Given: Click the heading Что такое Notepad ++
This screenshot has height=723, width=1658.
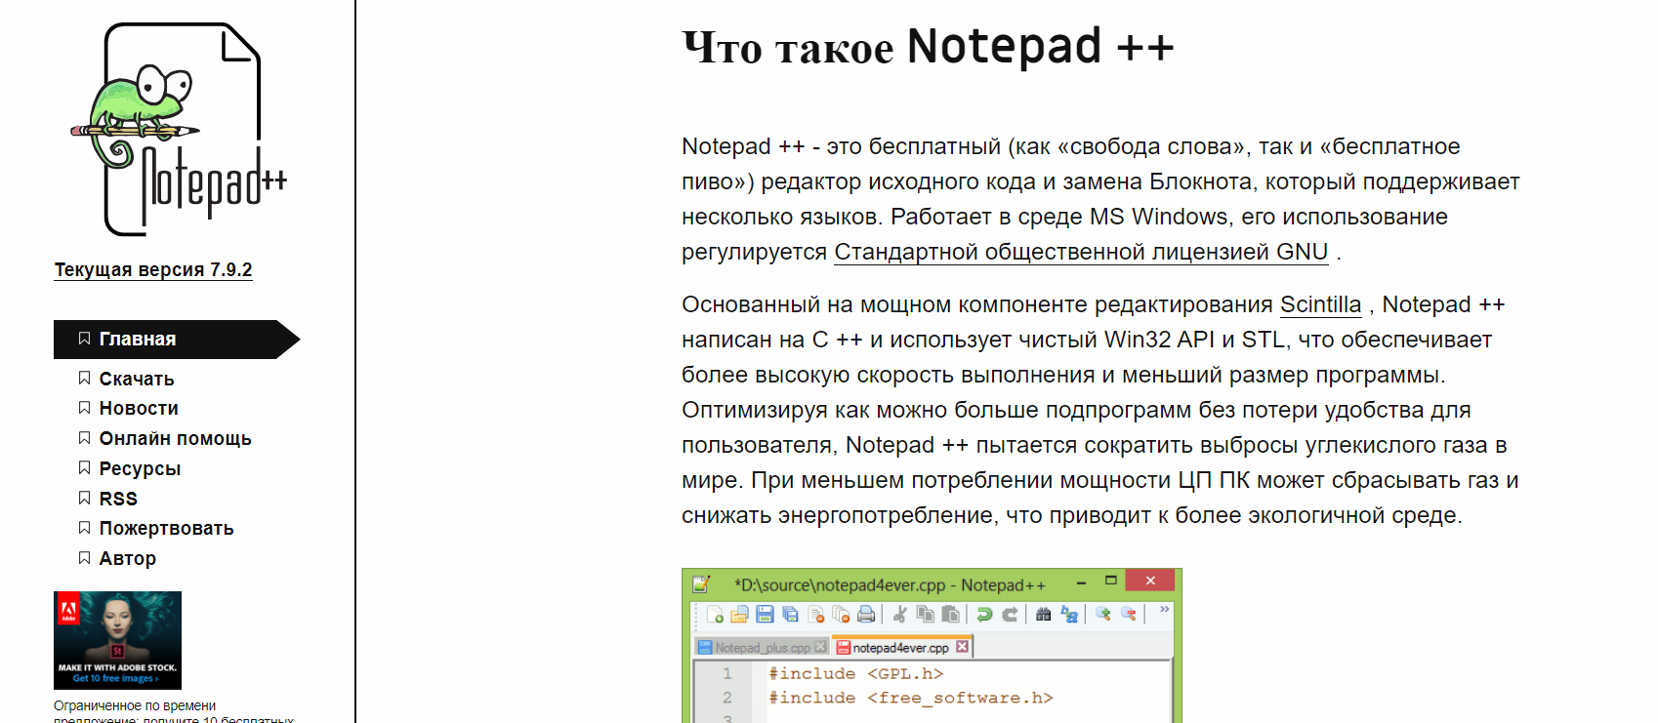Looking at the screenshot, I should [x=928, y=47].
